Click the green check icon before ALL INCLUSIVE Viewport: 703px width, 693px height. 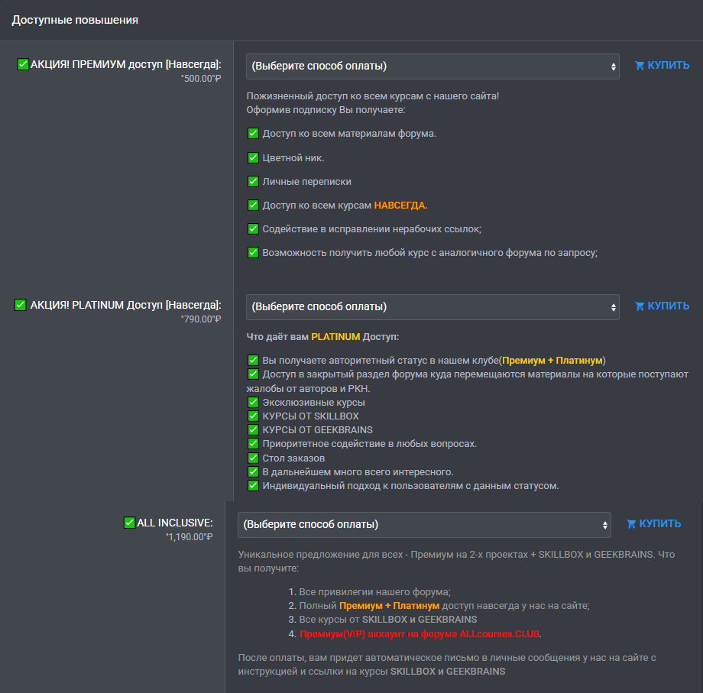129,523
